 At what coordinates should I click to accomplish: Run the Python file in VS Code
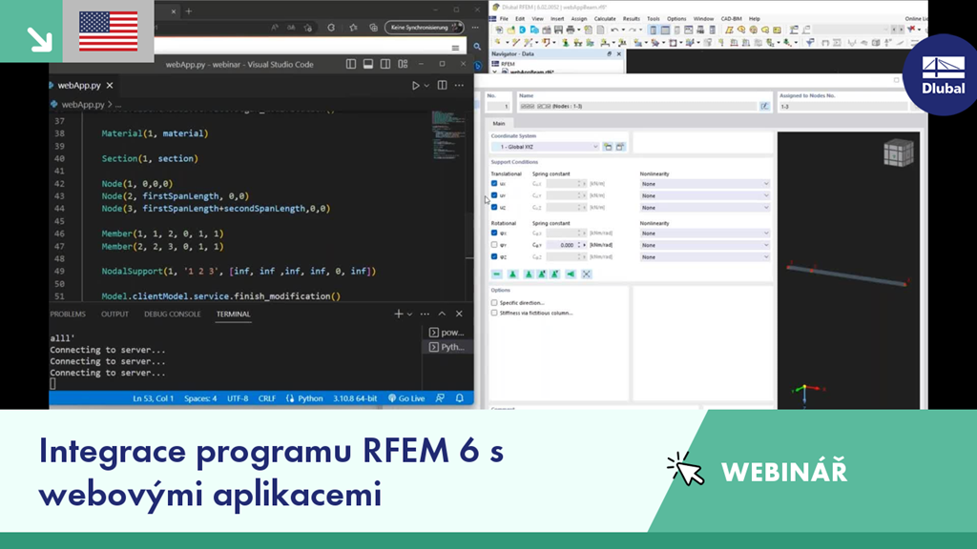[415, 85]
